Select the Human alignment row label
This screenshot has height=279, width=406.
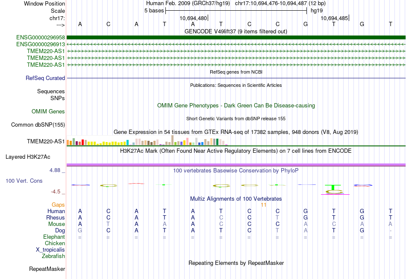56,211
